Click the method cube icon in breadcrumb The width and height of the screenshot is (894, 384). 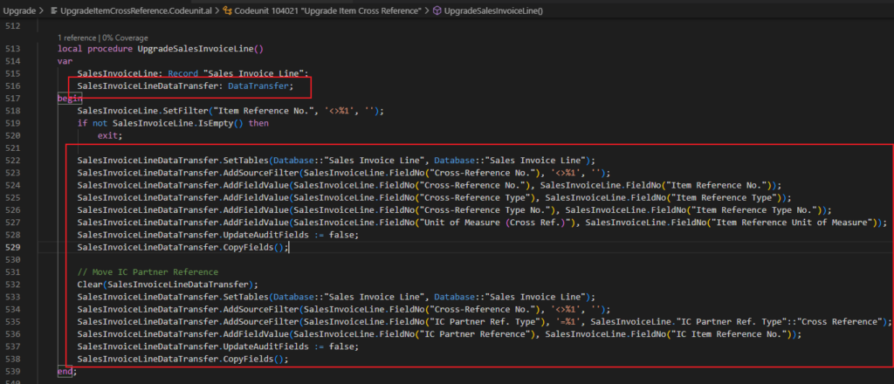pos(437,10)
